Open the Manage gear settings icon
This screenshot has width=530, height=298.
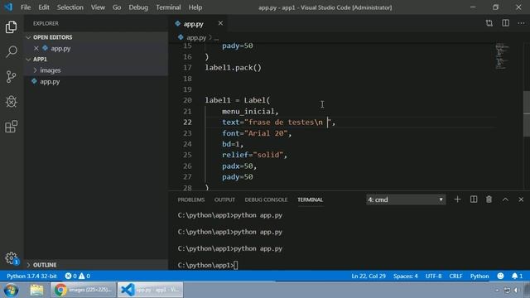pyautogui.click(x=11, y=258)
